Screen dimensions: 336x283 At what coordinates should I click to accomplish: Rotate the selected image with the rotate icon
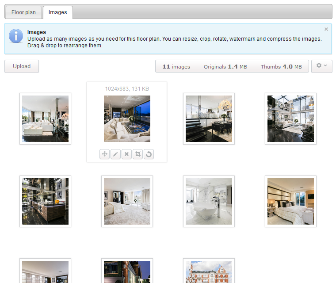(x=149, y=154)
